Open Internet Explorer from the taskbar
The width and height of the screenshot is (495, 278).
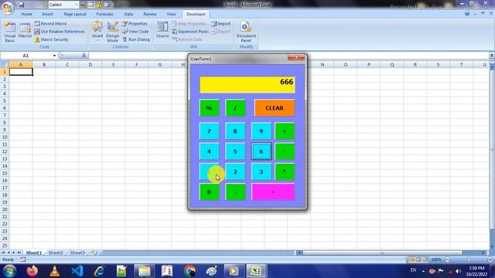point(100,271)
